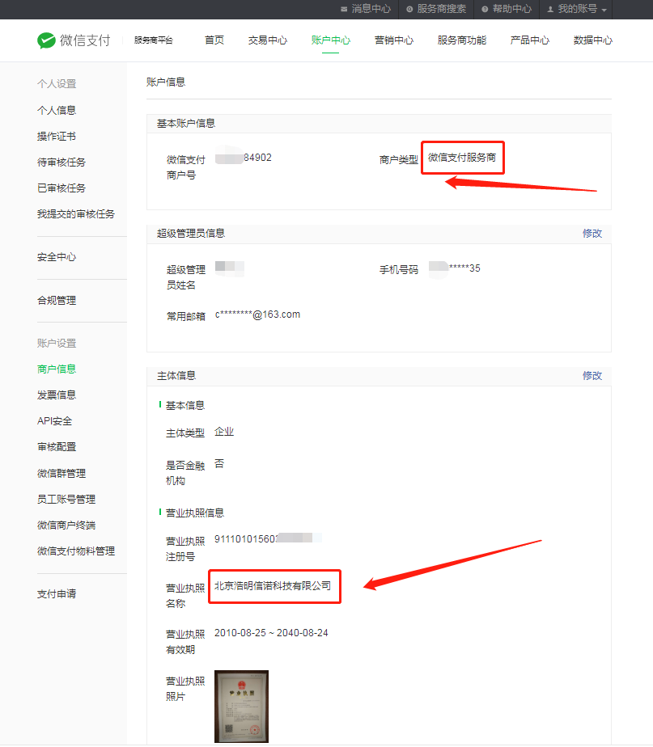Click the WeChat Pay logo icon
The width and height of the screenshot is (653, 747).
click(x=47, y=40)
